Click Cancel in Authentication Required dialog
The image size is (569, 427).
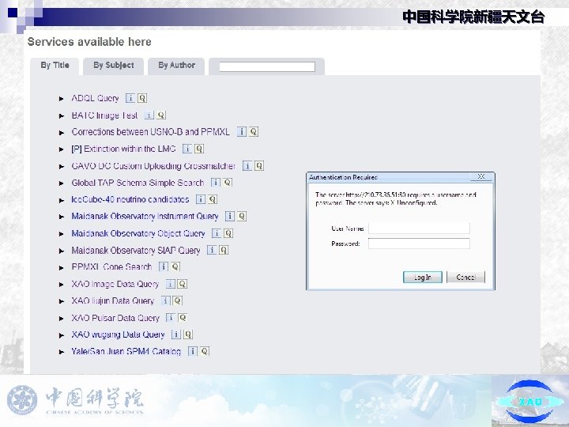tap(465, 278)
